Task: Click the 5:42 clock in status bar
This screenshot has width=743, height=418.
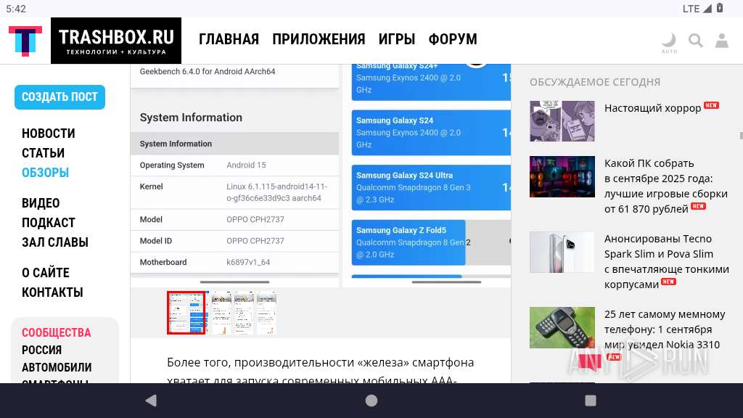Action: [16, 9]
